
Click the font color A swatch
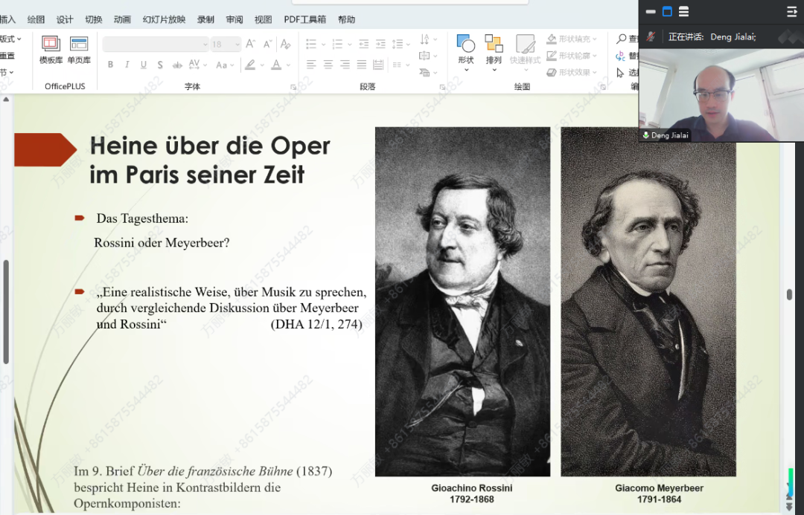276,65
